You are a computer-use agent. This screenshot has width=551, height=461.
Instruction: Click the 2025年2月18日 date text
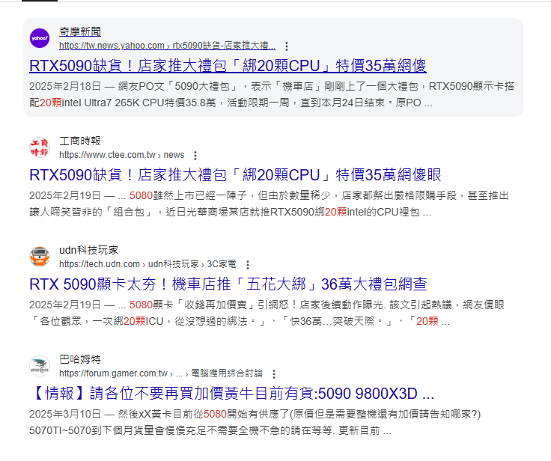point(65,87)
